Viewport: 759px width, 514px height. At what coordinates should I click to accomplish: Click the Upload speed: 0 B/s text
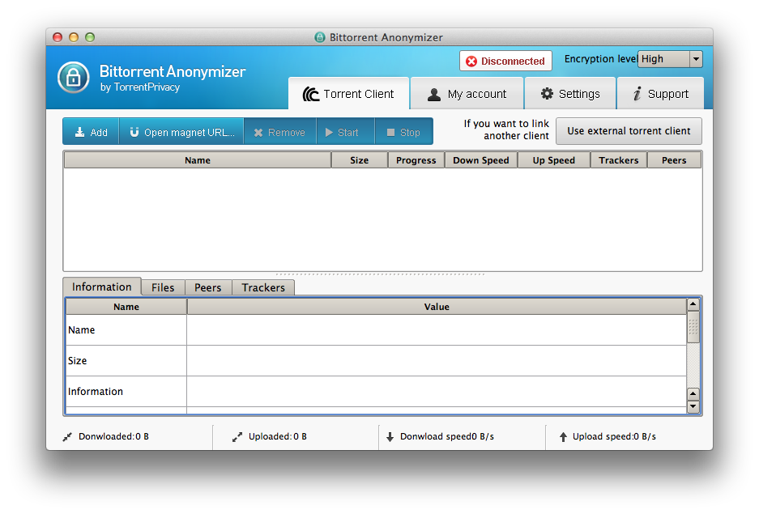[614, 436]
